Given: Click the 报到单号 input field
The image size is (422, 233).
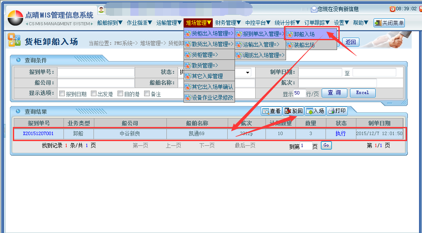Looking at the screenshot, I should coord(96,72).
